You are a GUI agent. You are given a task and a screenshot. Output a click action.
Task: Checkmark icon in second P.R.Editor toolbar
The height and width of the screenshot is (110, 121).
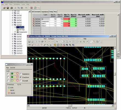[32, 45]
